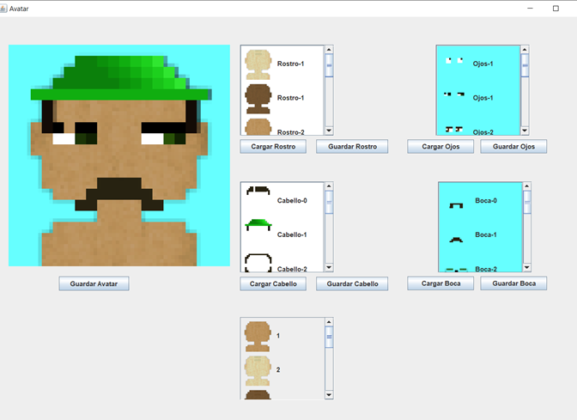This screenshot has height=420, width=577.
Task: Select the Boca-0 mouth icon
Action: 456,205
